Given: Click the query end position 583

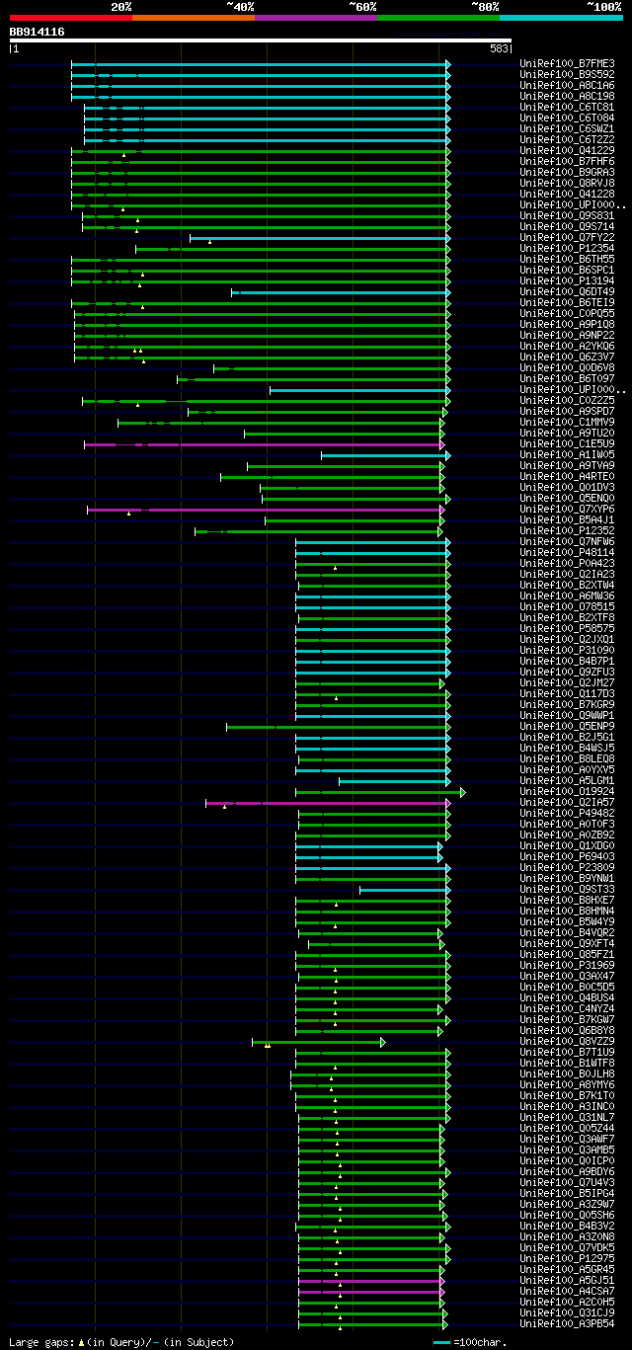Looking at the screenshot, I should tap(499, 48).
